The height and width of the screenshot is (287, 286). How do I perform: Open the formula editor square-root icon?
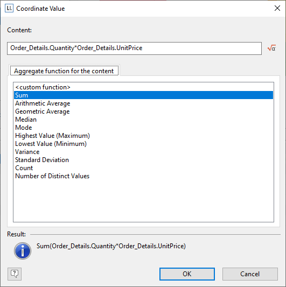(x=271, y=48)
